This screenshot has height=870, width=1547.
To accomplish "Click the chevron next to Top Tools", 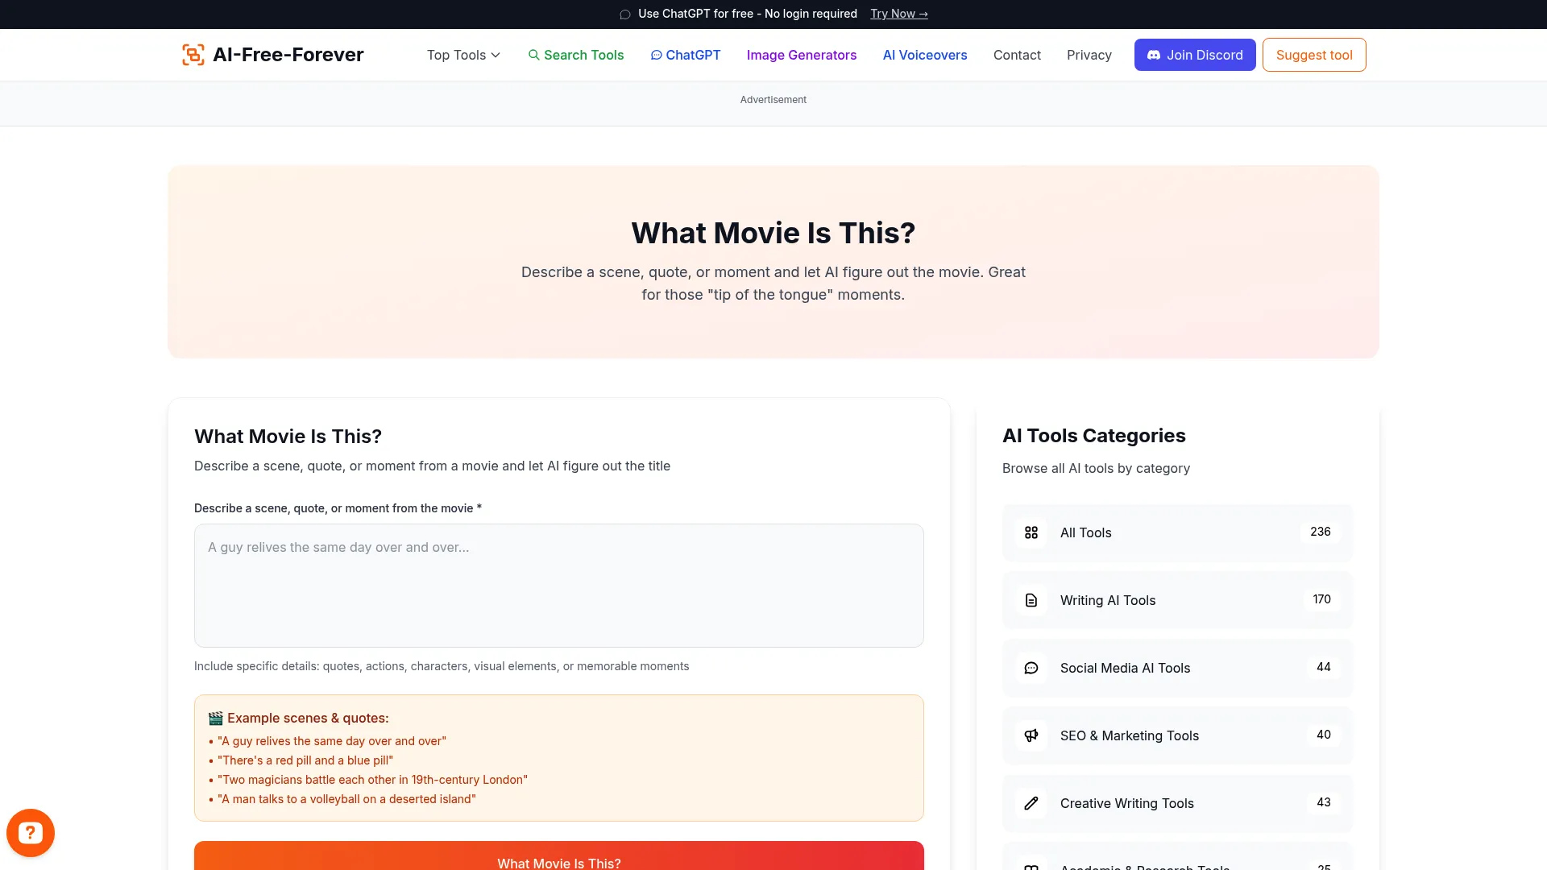I will pyautogui.click(x=496, y=55).
